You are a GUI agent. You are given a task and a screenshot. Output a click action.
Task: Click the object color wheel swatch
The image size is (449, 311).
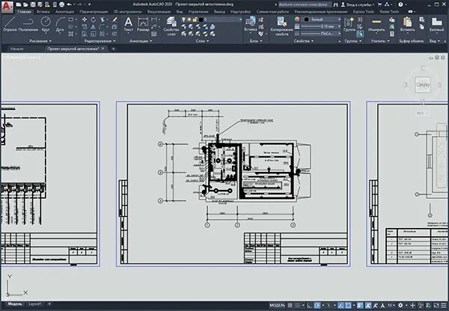297,19
